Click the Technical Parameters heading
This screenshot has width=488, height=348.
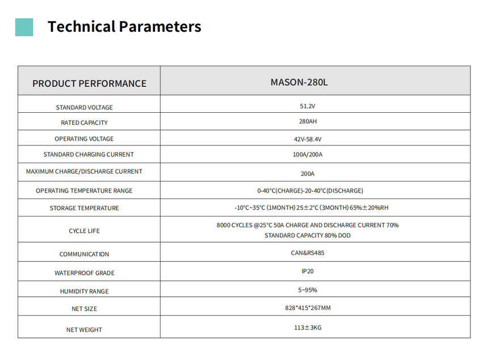click(x=124, y=27)
